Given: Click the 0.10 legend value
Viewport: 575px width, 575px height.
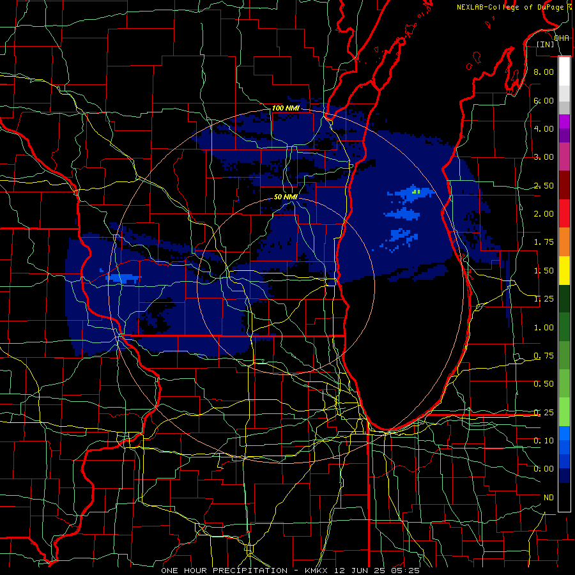Looking at the screenshot, I should 544,441.
